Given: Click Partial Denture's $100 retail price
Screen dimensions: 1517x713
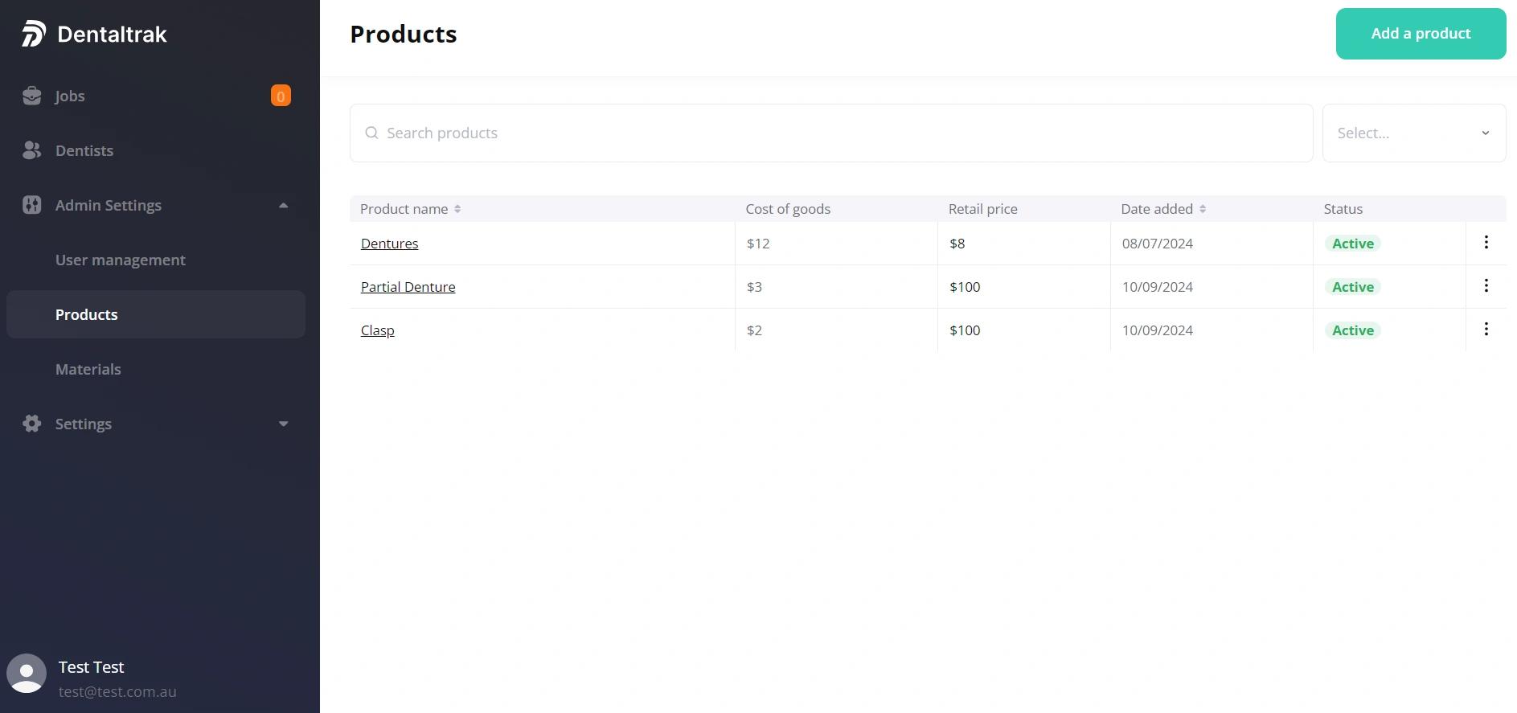Looking at the screenshot, I should [x=965, y=287].
